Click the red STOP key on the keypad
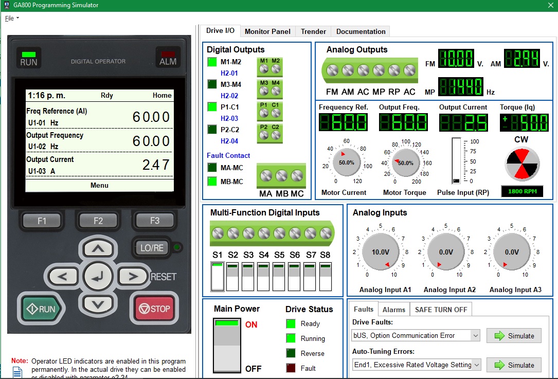The height and width of the screenshot is (379, 558). (x=154, y=308)
